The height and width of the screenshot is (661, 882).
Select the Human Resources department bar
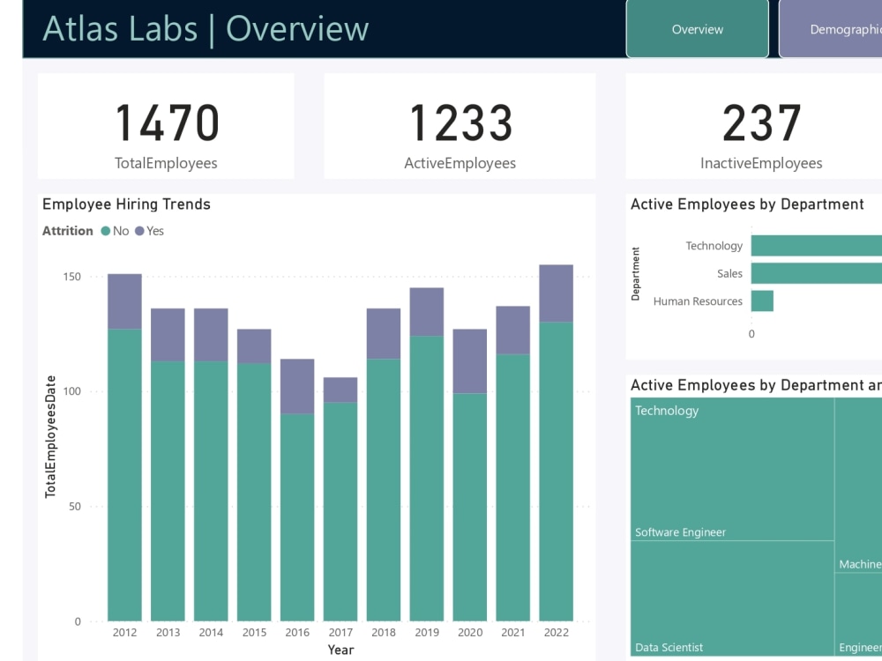[x=762, y=301]
